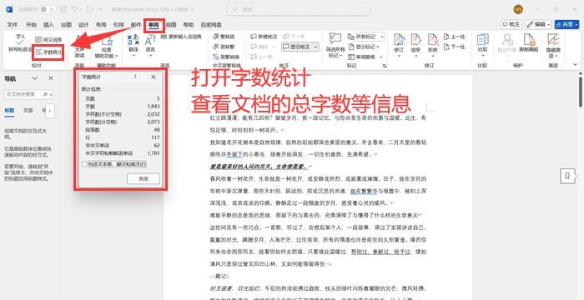
Task: Click the 字数 value 1,843
Action: pyautogui.click(x=154, y=107)
